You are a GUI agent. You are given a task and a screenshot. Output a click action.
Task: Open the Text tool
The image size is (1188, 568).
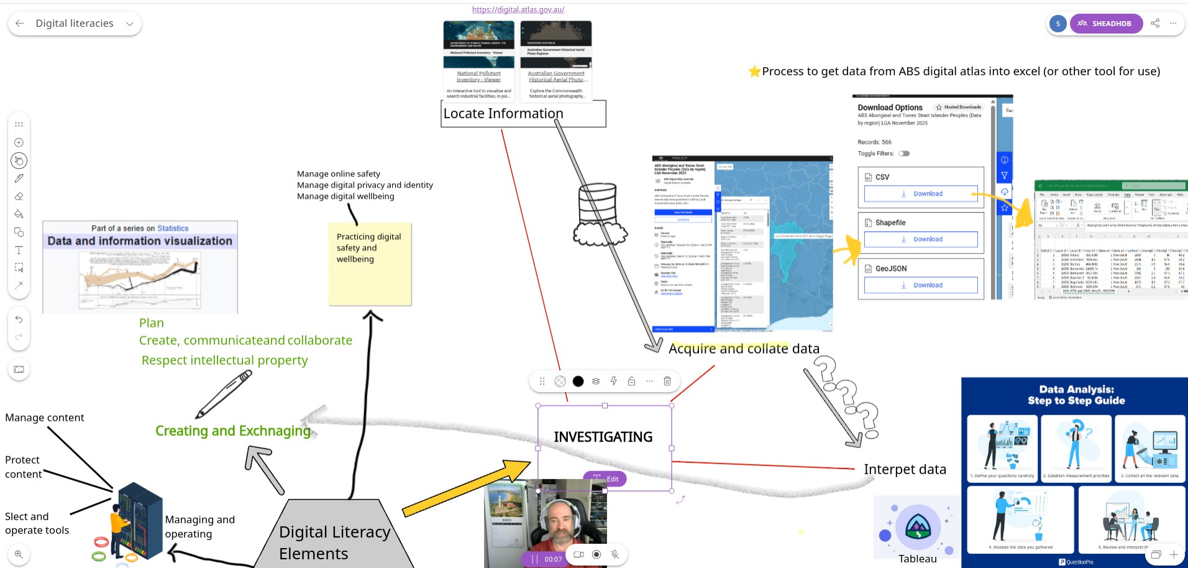(19, 250)
